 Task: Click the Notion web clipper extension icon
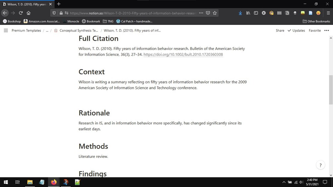[287, 13]
